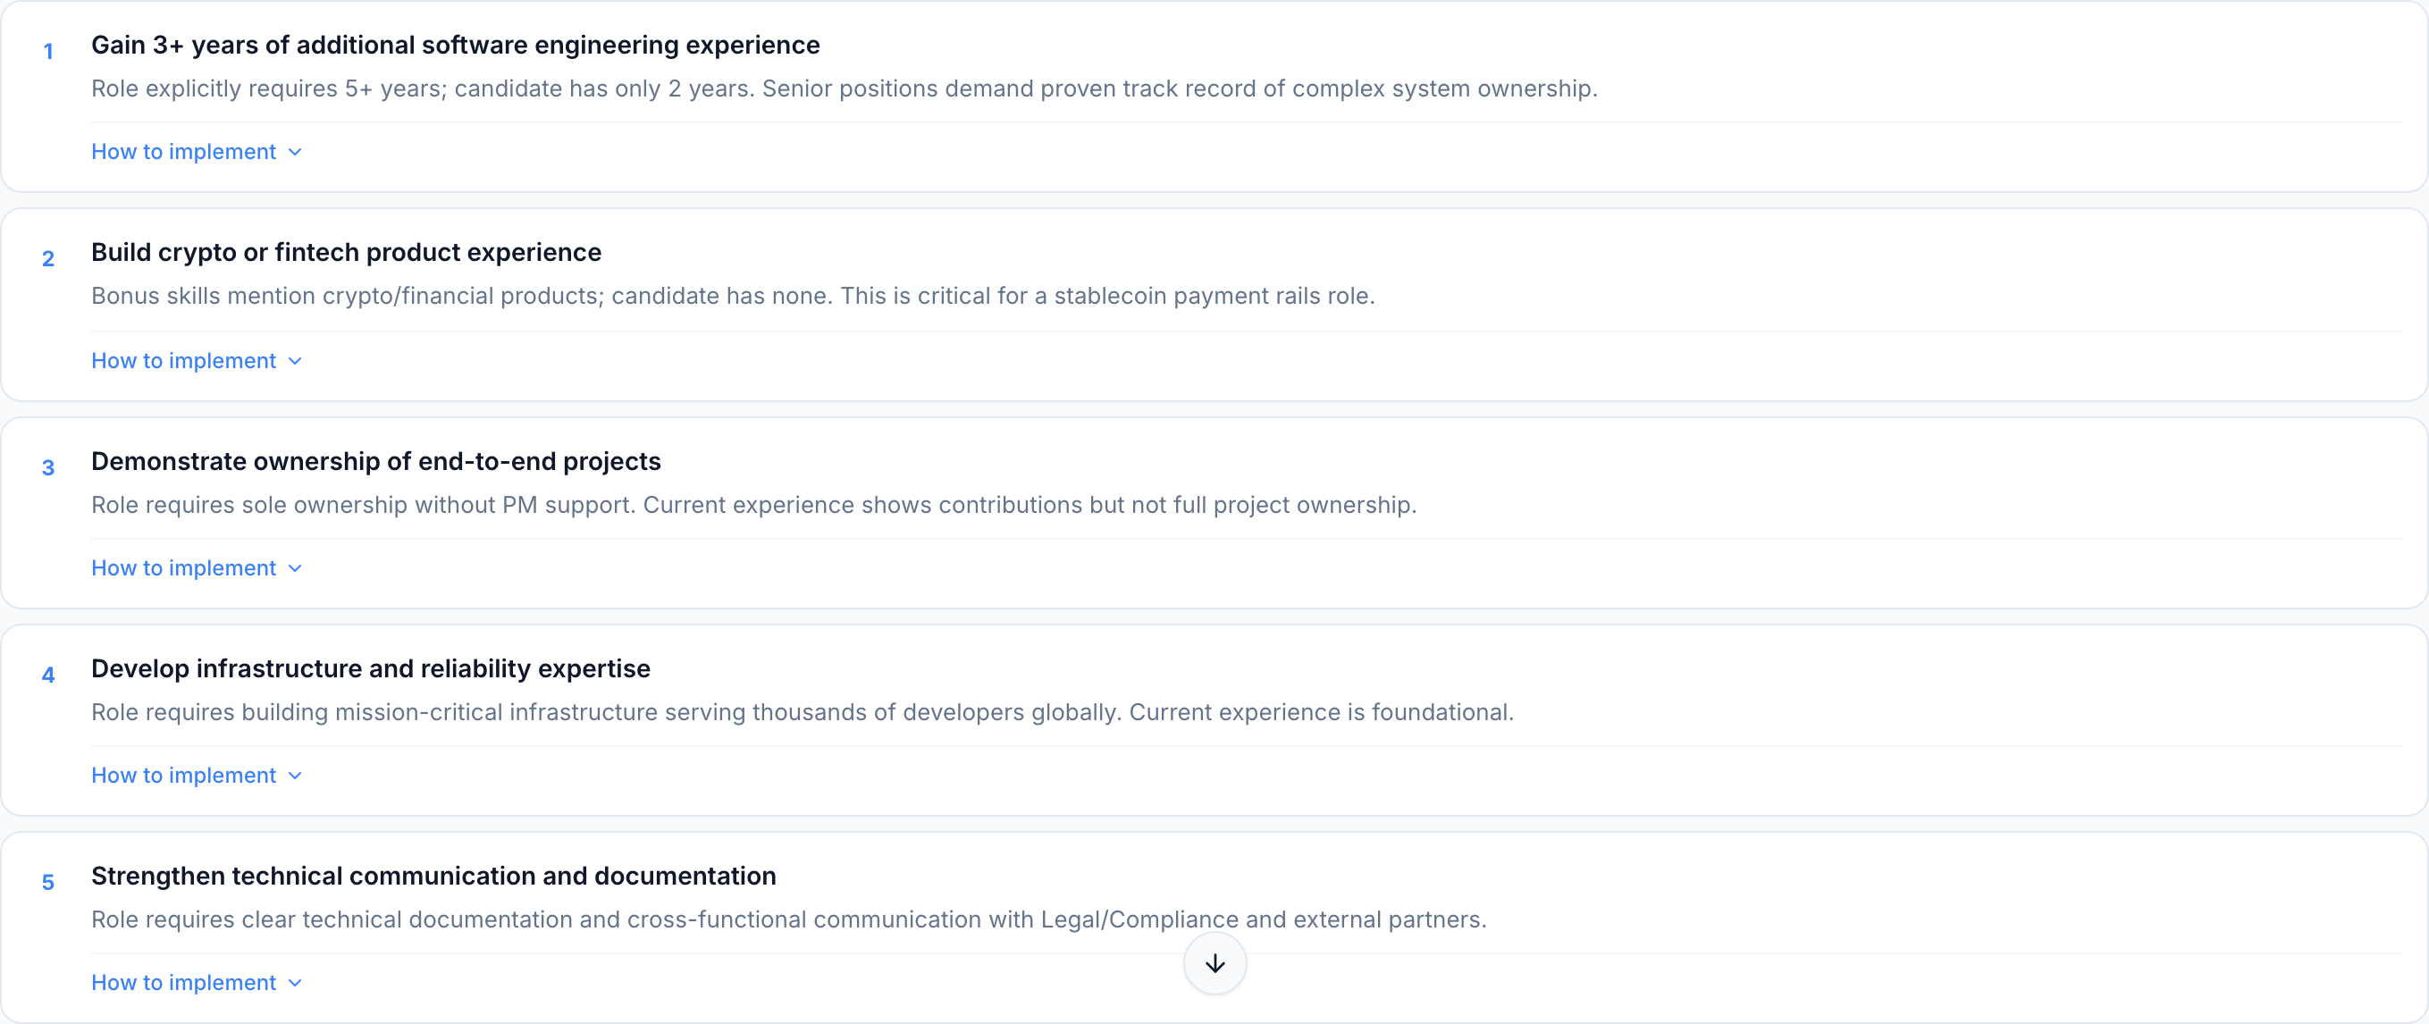The image size is (2429, 1024).
Task: Click the "Gain 3+ years" recommendation title
Action: point(456,46)
